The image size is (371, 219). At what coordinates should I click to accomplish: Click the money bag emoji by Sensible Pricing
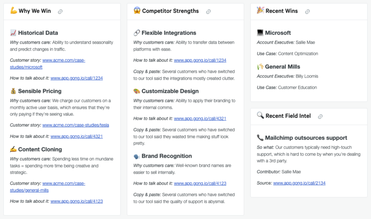pyautogui.click(x=13, y=91)
